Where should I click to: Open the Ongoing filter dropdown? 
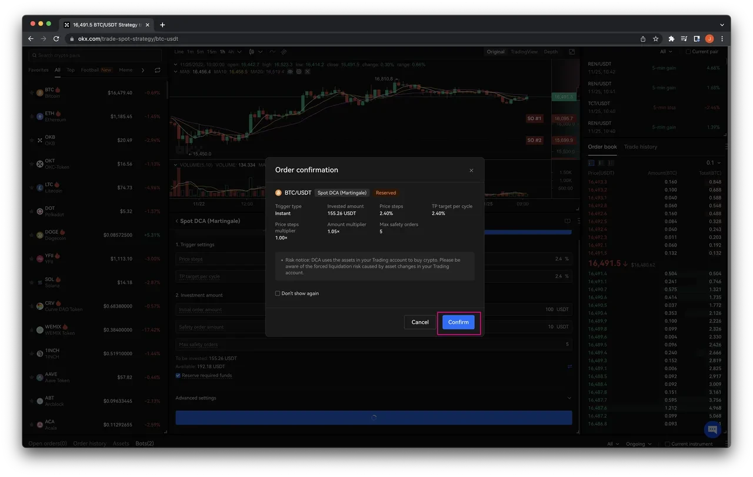point(638,444)
